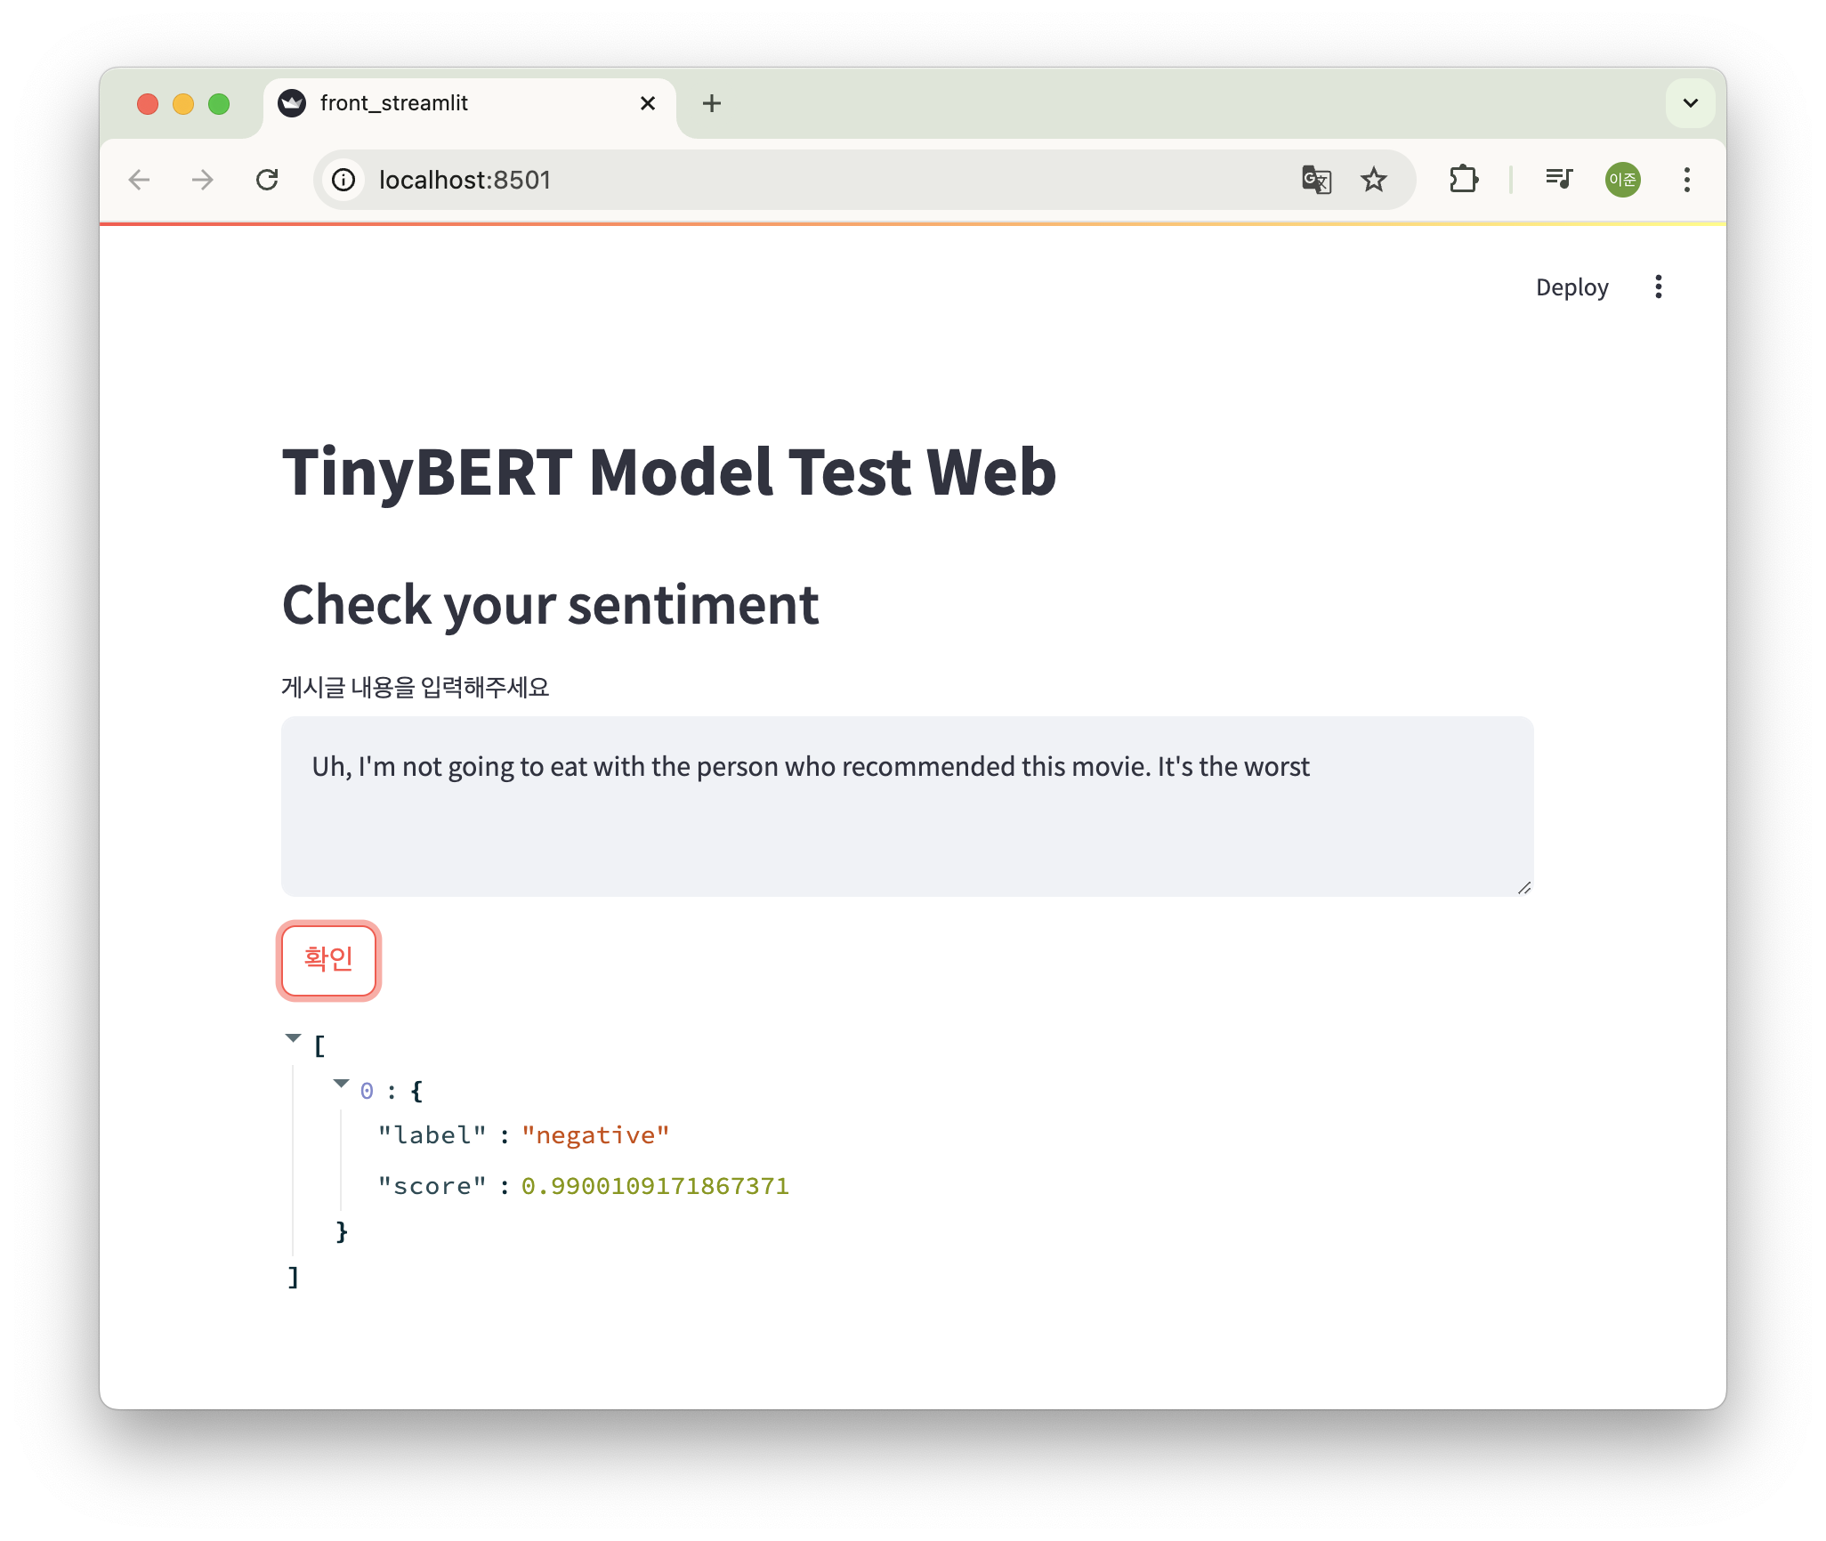The image size is (1826, 1541).
Task: Collapse the outer JSON array triangle
Action: point(293,1038)
